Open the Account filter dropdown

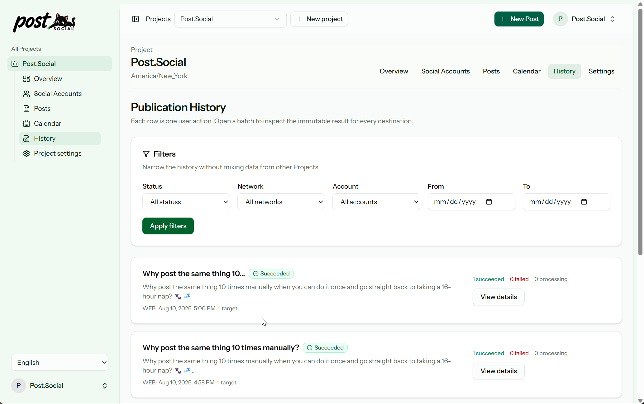click(x=376, y=202)
